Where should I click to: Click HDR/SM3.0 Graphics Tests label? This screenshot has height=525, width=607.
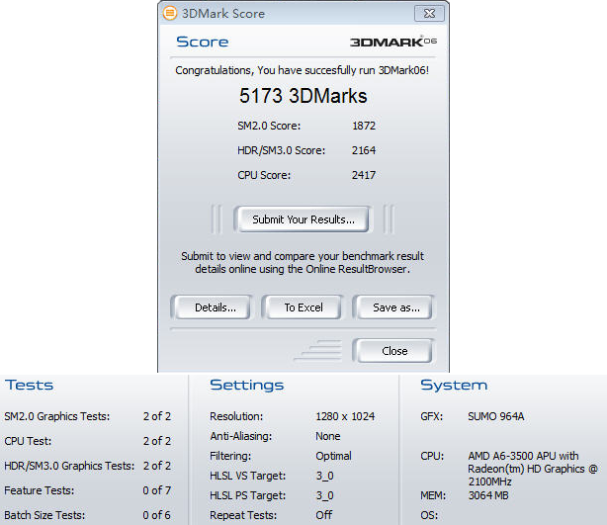69,466
